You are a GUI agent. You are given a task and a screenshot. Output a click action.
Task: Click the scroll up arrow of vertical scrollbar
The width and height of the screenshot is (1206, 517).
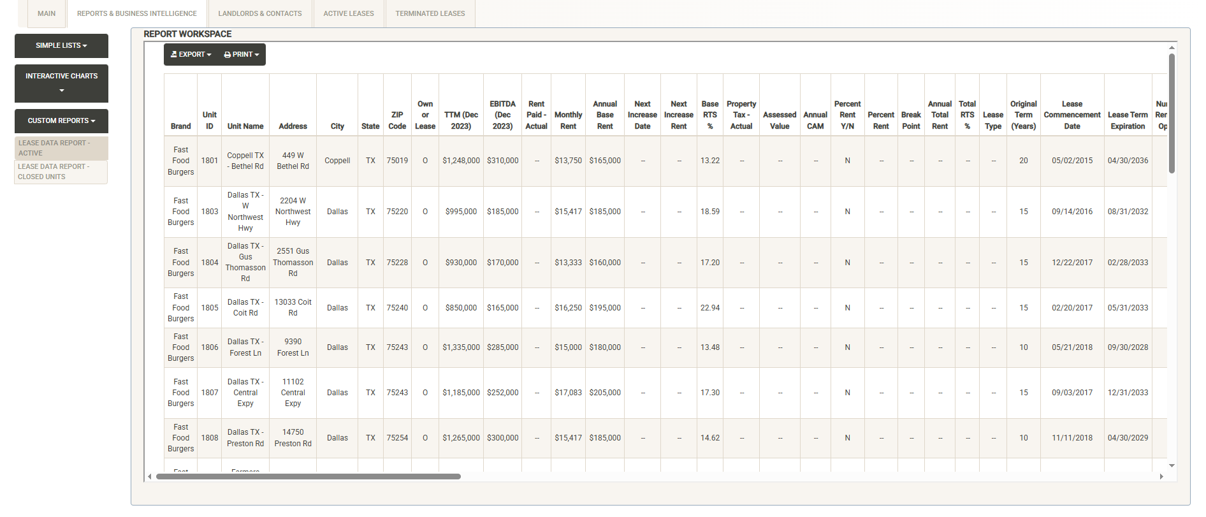(x=1172, y=48)
